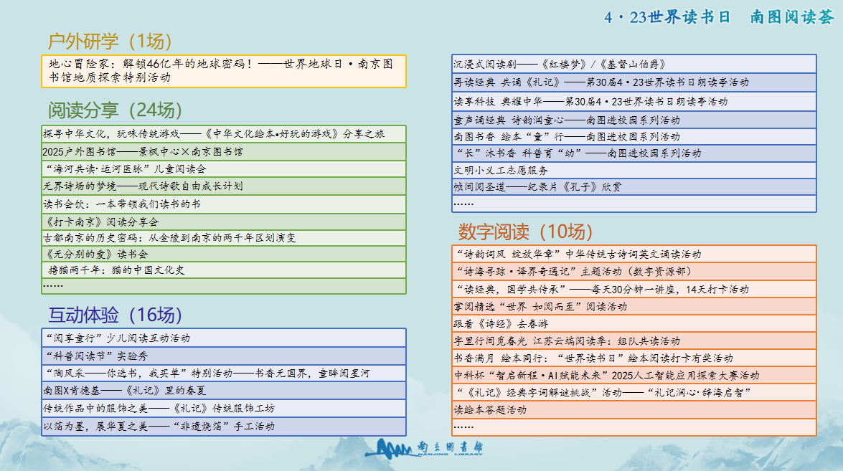Select '帧间阅圣道——纪录片《孔子》欣赏' row

point(634,187)
